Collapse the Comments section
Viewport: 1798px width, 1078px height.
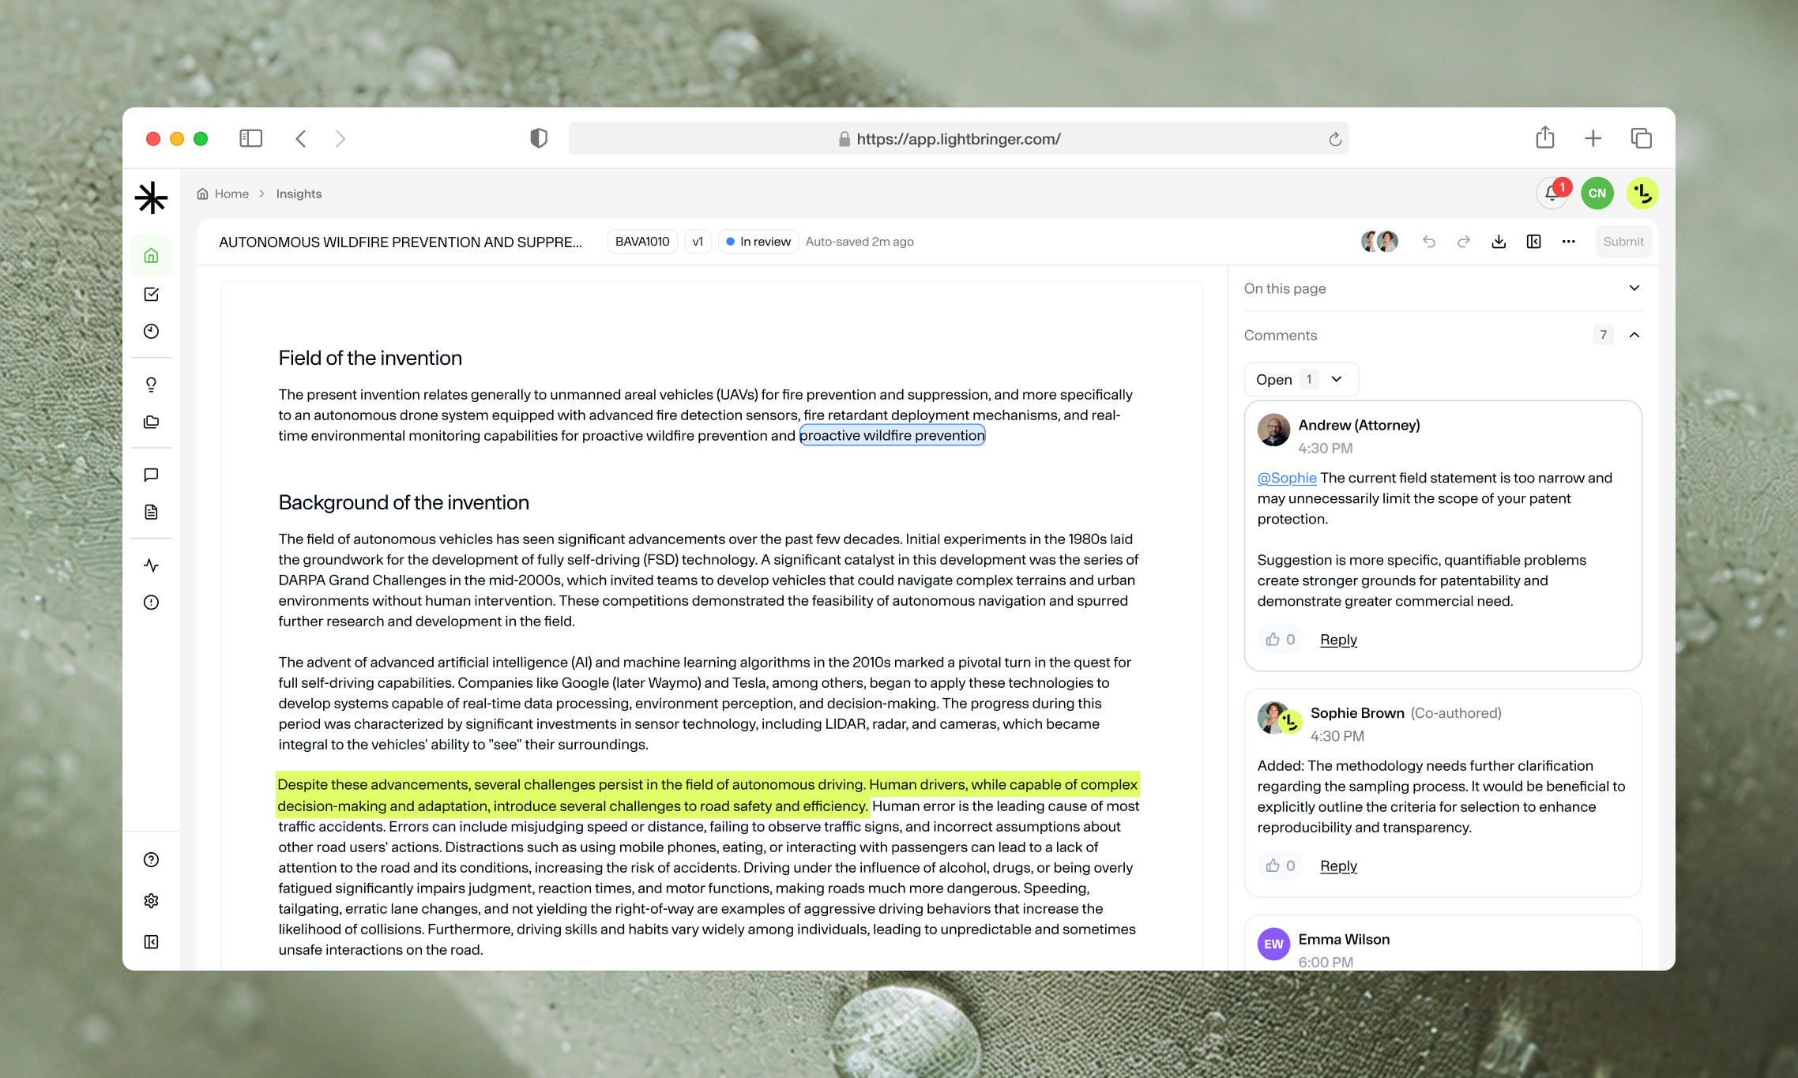point(1634,335)
